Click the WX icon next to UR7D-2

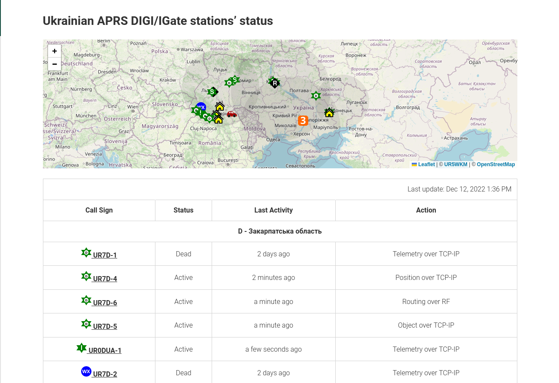[86, 371]
